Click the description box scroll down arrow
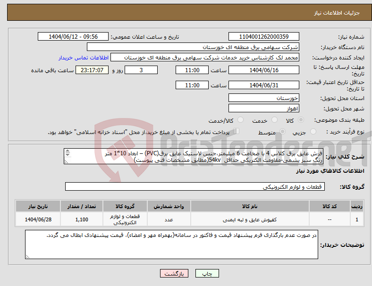 click(68, 154)
